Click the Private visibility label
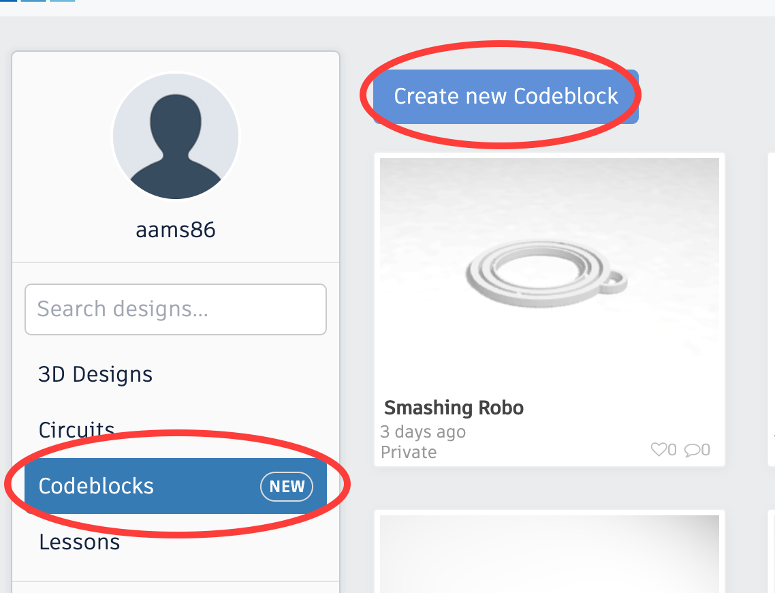The image size is (775, 593). coord(408,452)
